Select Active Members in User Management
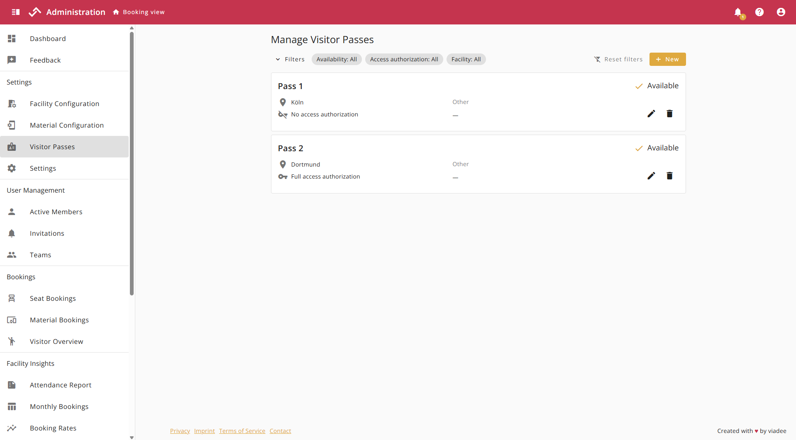Image resolution: width=796 pixels, height=440 pixels. [x=56, y=212]
